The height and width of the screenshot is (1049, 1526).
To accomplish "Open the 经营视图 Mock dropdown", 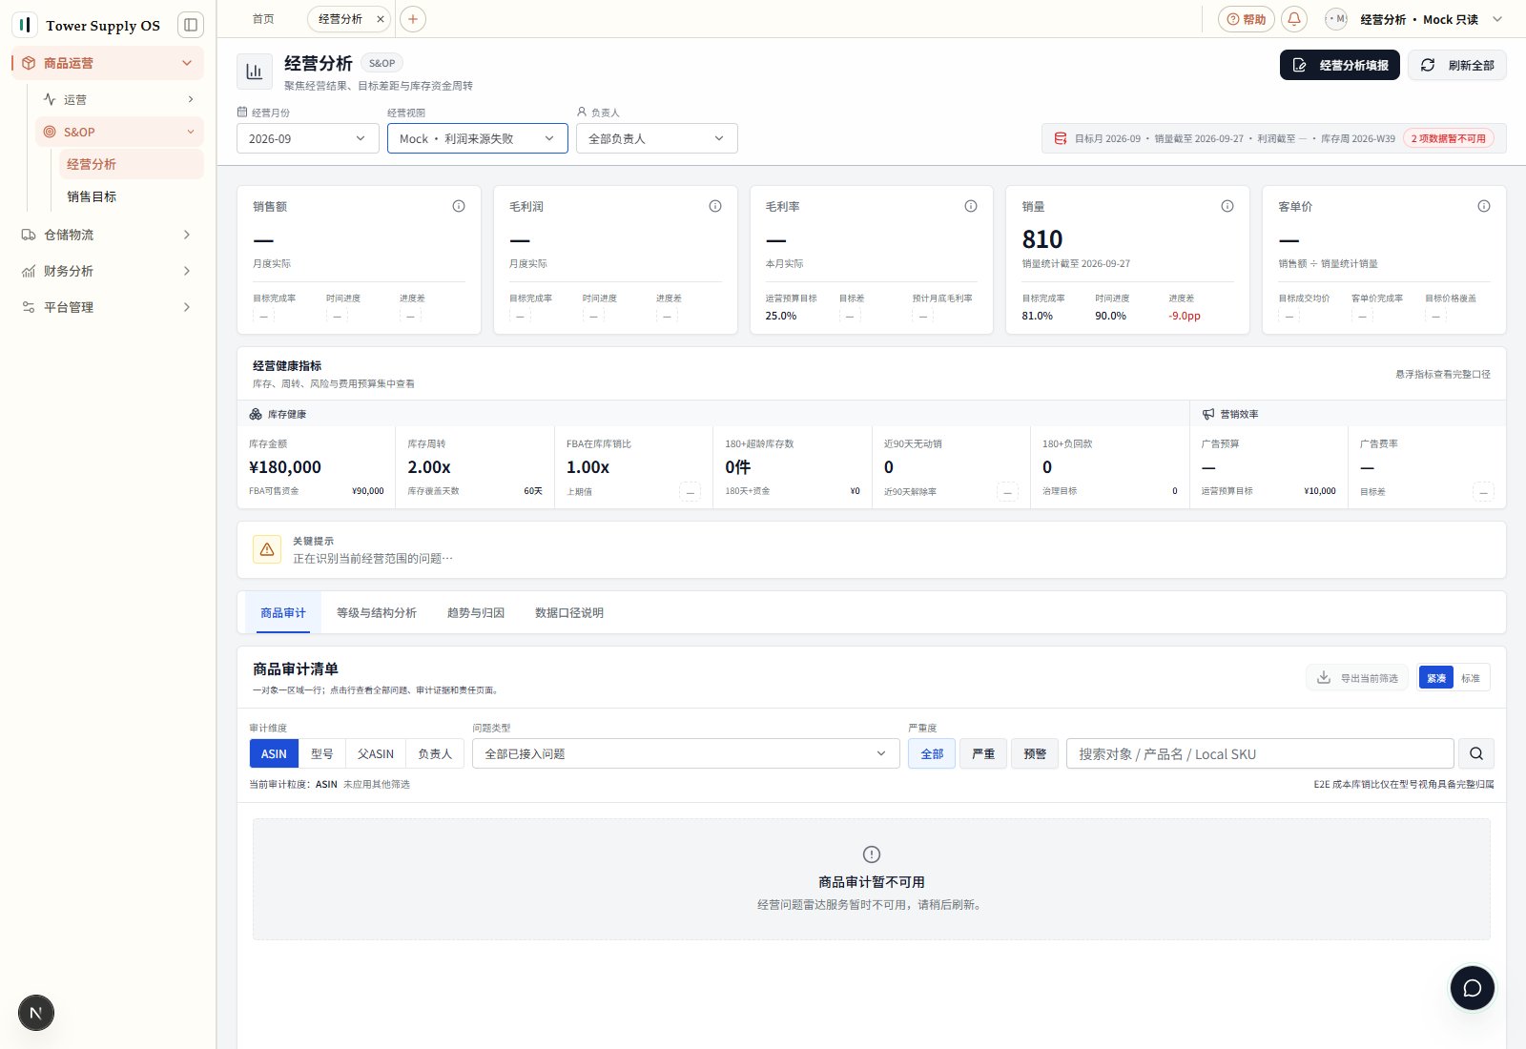I will [478, 138].
